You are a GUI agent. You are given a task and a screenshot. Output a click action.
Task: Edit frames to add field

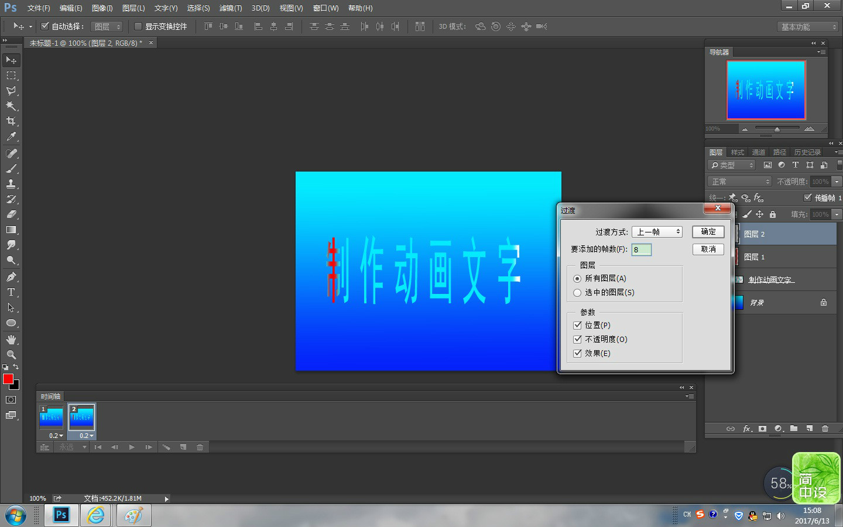tap(641, 249)
